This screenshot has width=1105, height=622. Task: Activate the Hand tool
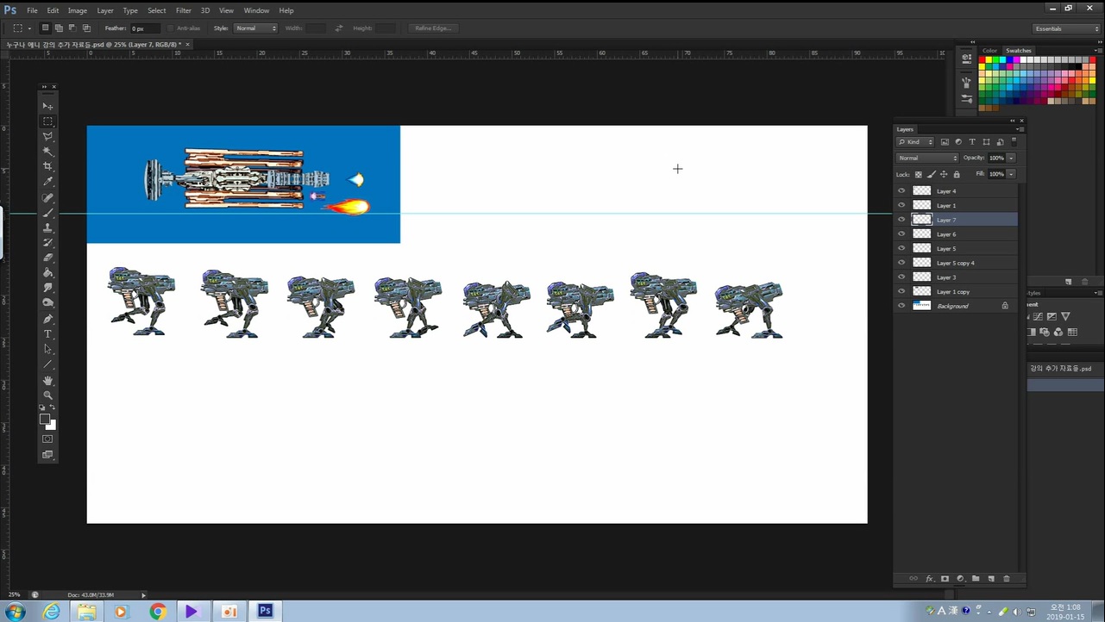click(x=47, y=380)
